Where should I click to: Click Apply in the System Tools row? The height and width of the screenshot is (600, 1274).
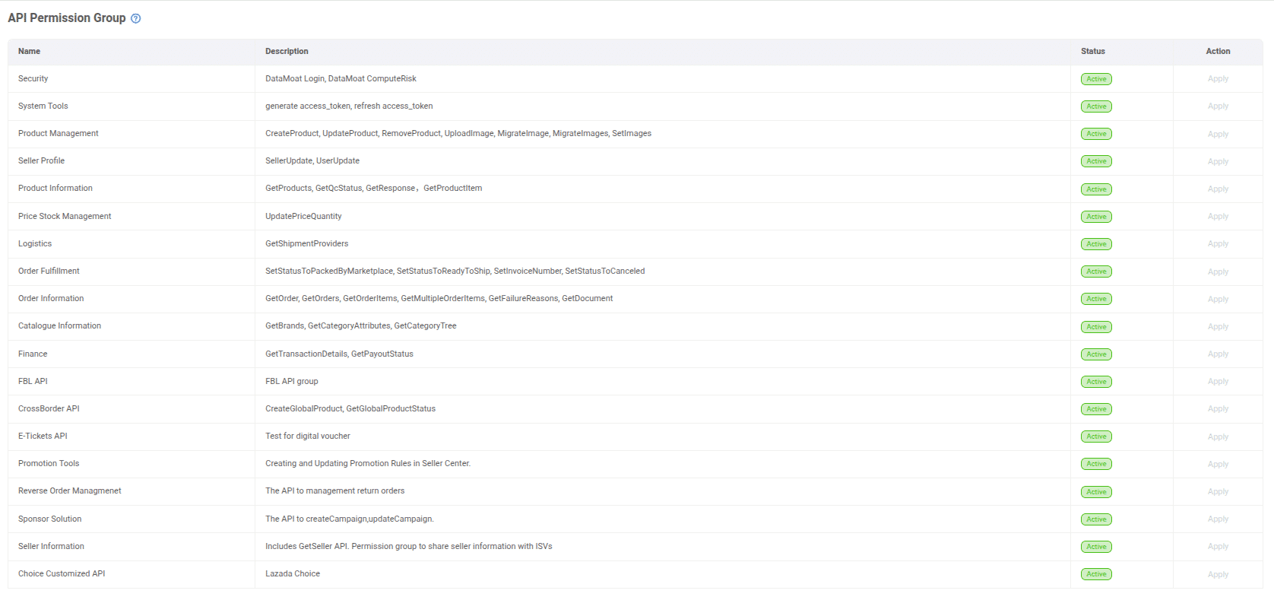(x=1218, y=106)
